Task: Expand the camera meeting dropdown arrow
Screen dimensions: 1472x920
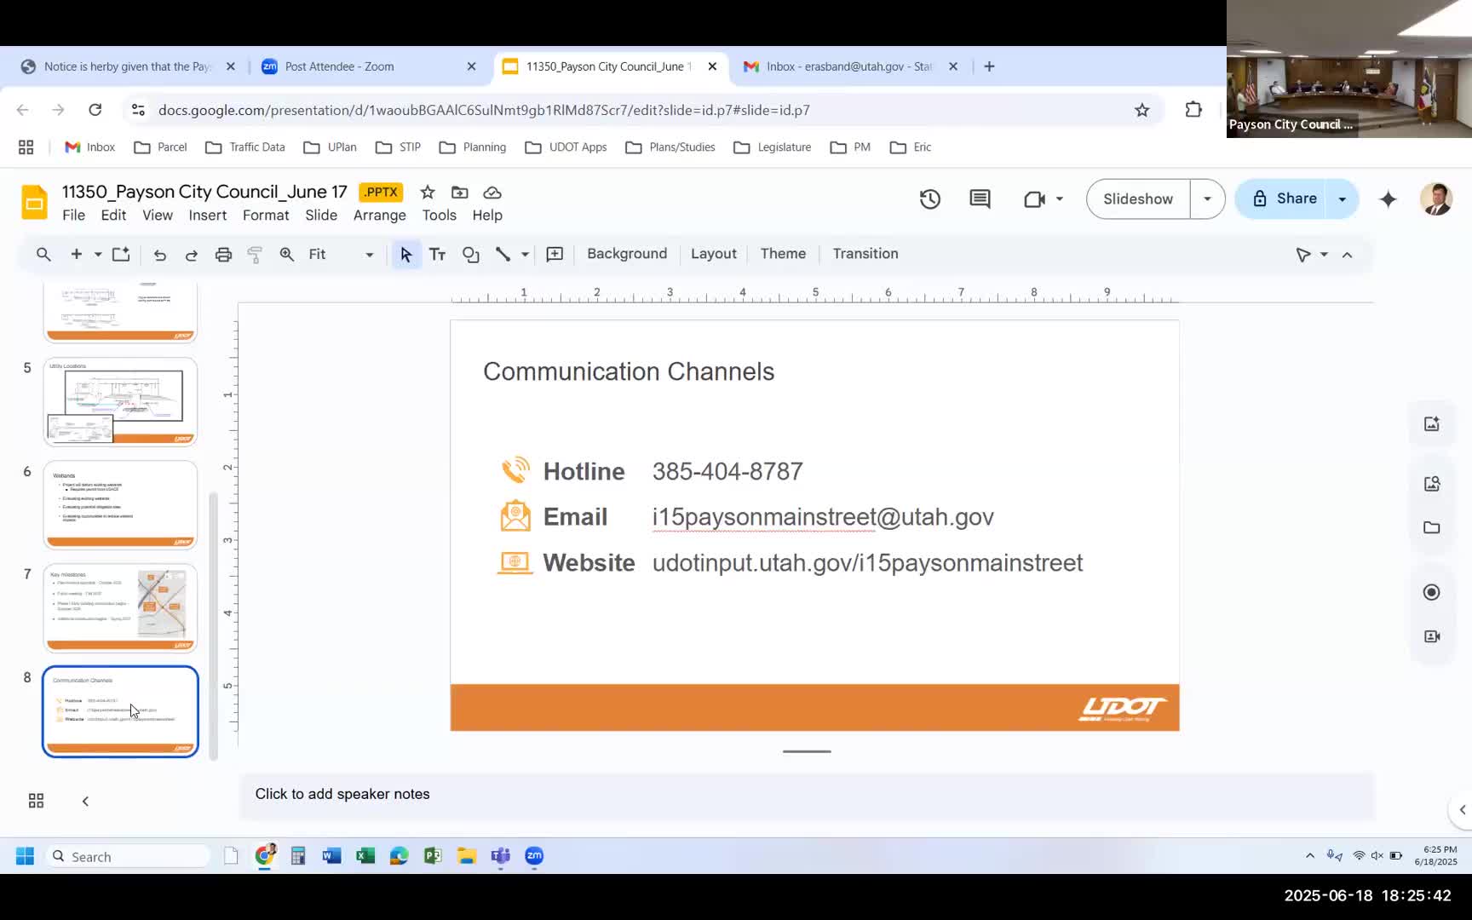Action: (1060, 199)
